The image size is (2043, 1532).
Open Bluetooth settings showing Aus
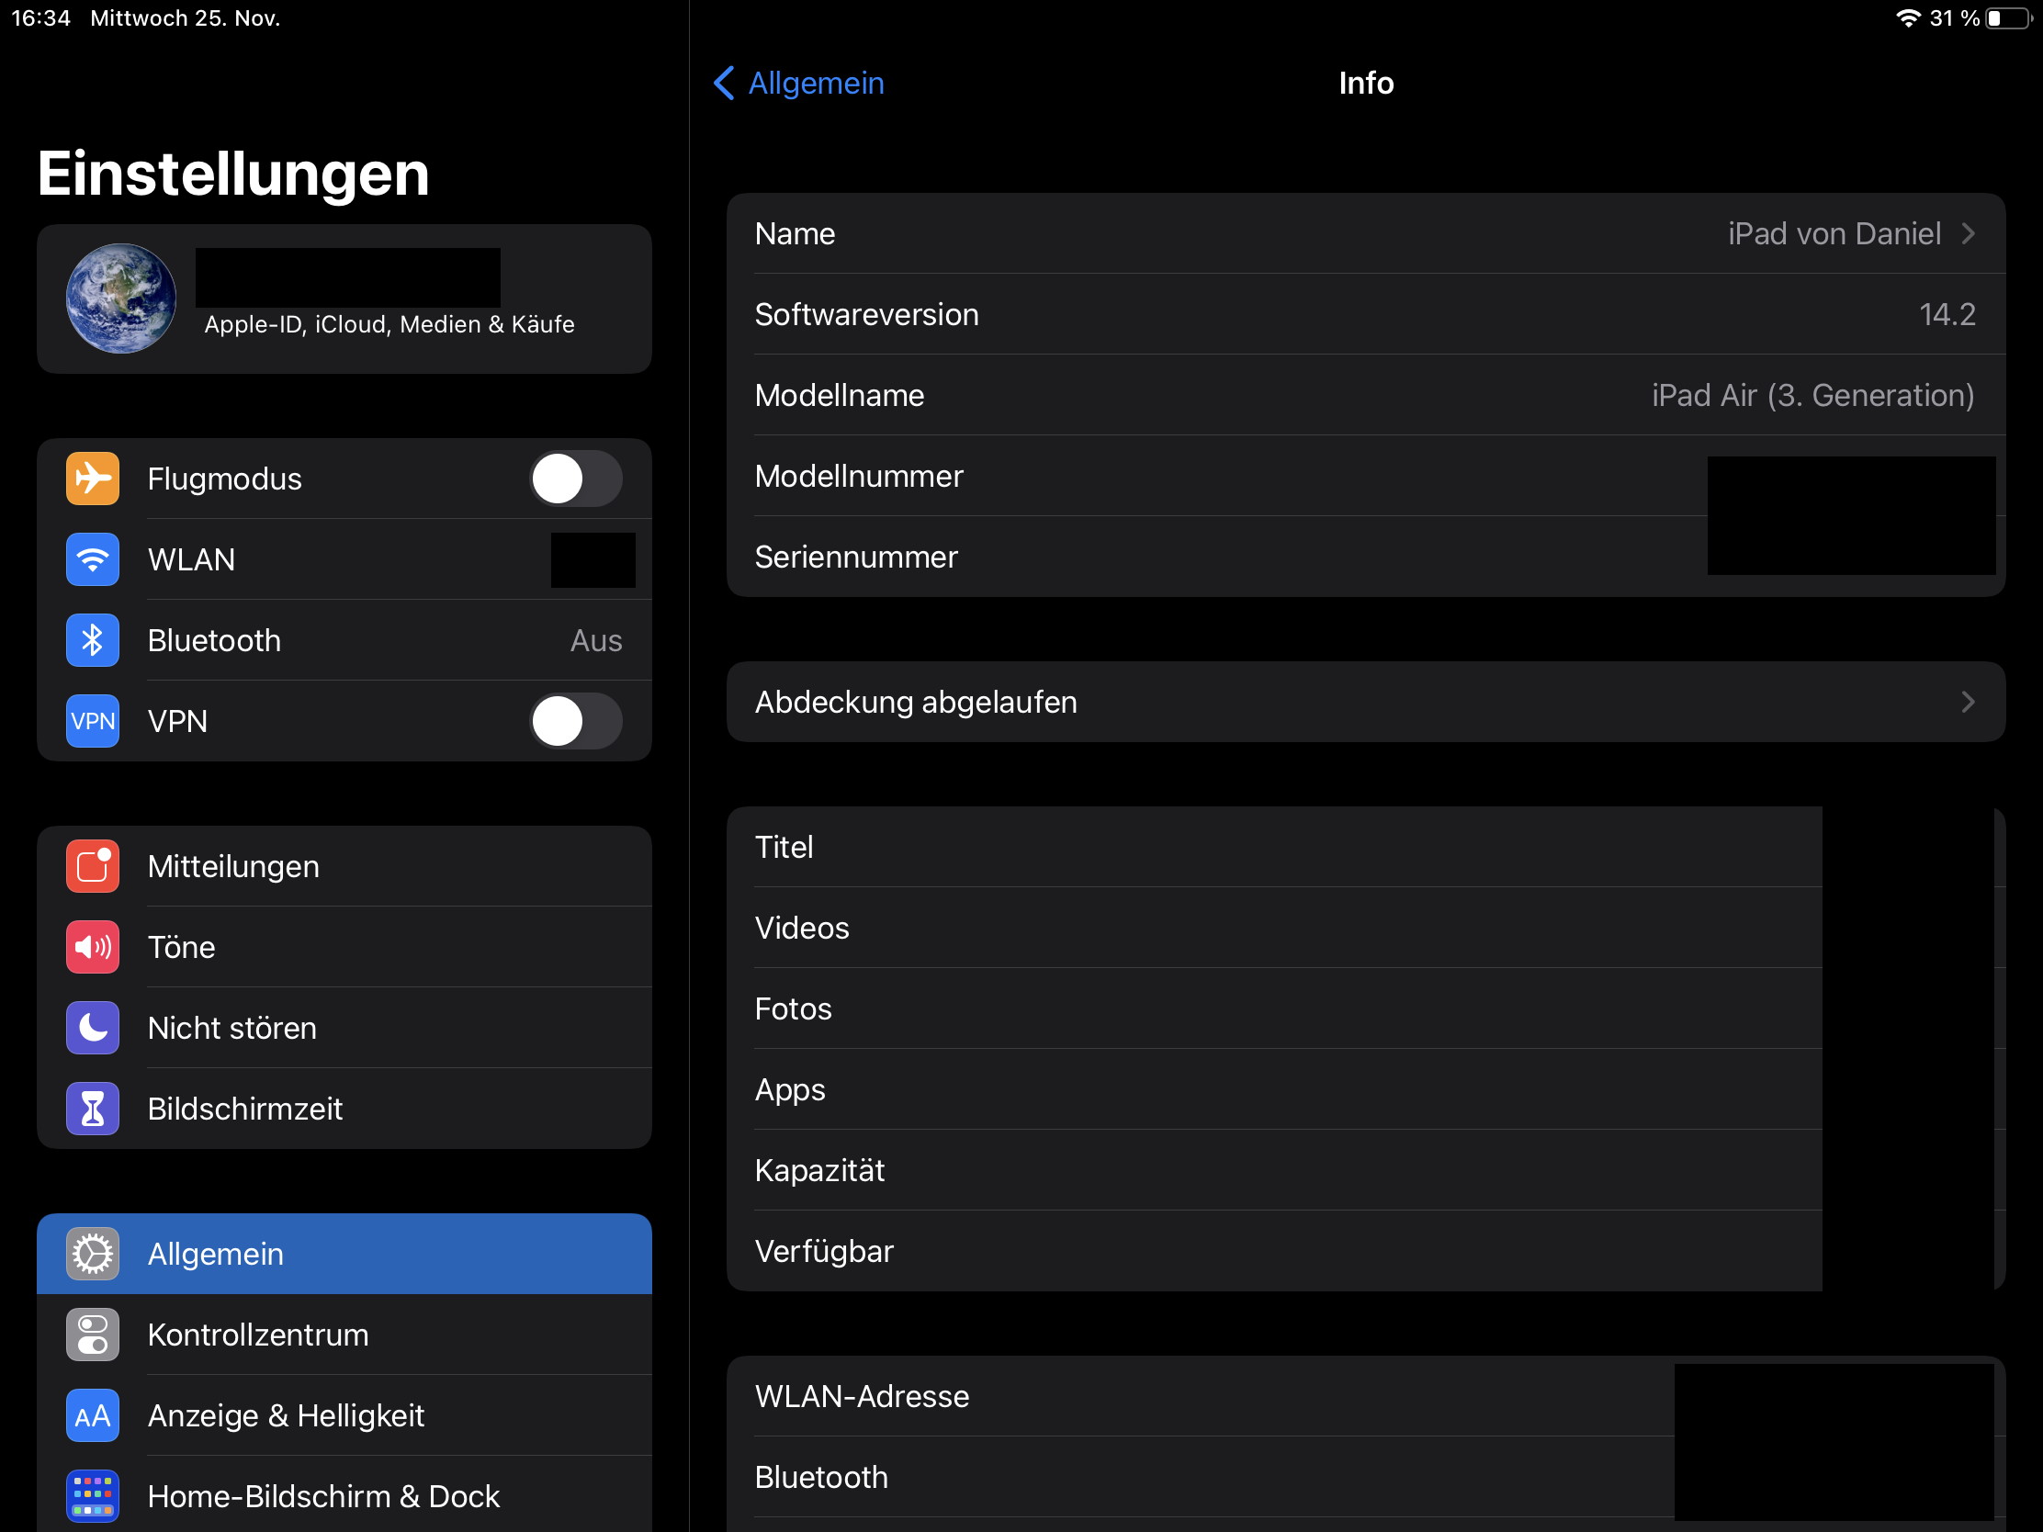point(369,640)
